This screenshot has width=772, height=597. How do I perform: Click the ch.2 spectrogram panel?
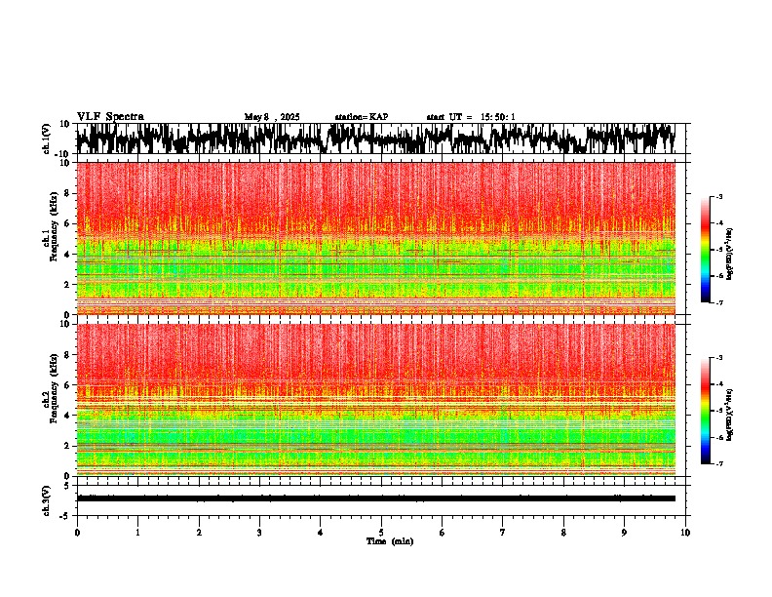coord(375,400)
